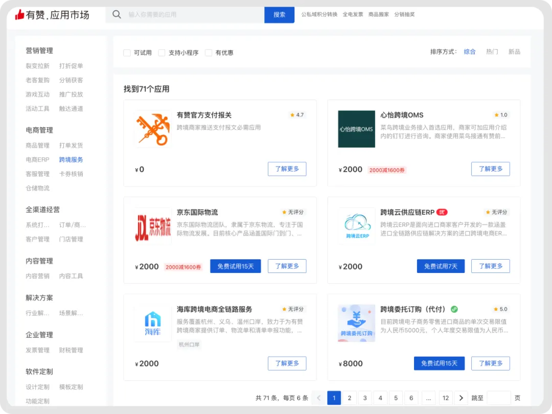Click the 公私域积分转换 hot search link

(319, 14)
